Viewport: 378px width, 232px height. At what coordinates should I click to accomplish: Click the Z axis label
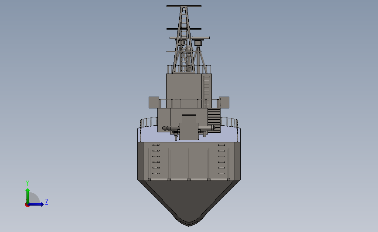click(x=47, y=202)
